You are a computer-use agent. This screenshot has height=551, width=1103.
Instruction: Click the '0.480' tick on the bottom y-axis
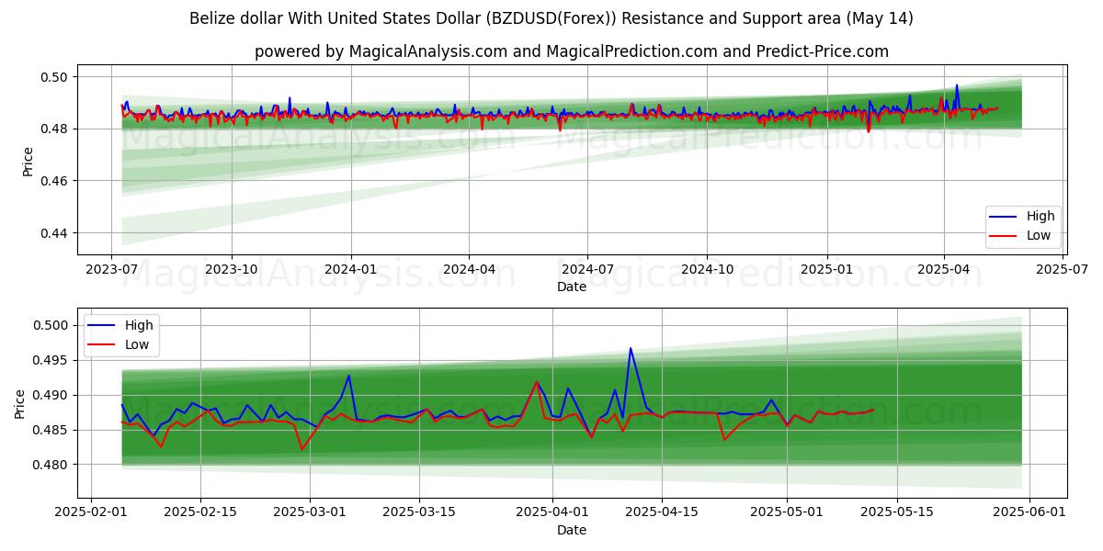click(53, 466)
